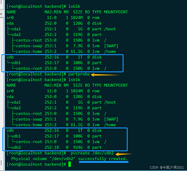
Task: Click the '924G' size value
Action: pyautogui.click(x=78, y=148)
